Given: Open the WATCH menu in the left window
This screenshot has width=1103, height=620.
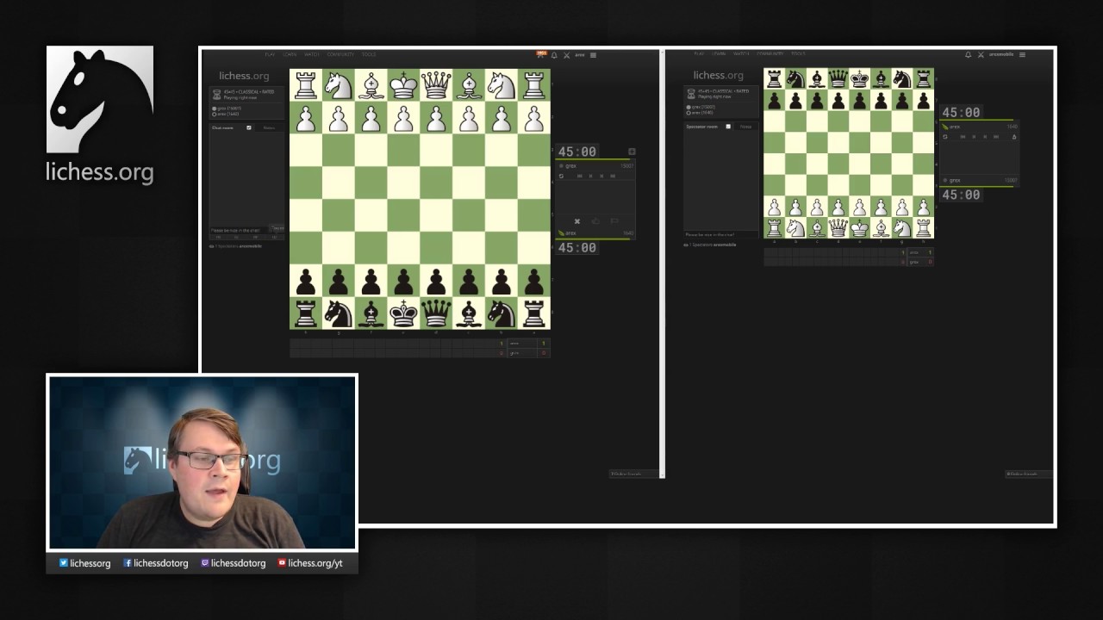Looking at the screenshot, I should [x=311, y=54].
